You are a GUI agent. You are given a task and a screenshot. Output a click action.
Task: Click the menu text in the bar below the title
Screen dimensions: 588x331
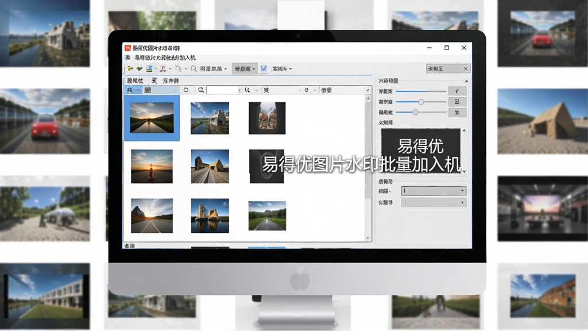click(x=165, y=58)
